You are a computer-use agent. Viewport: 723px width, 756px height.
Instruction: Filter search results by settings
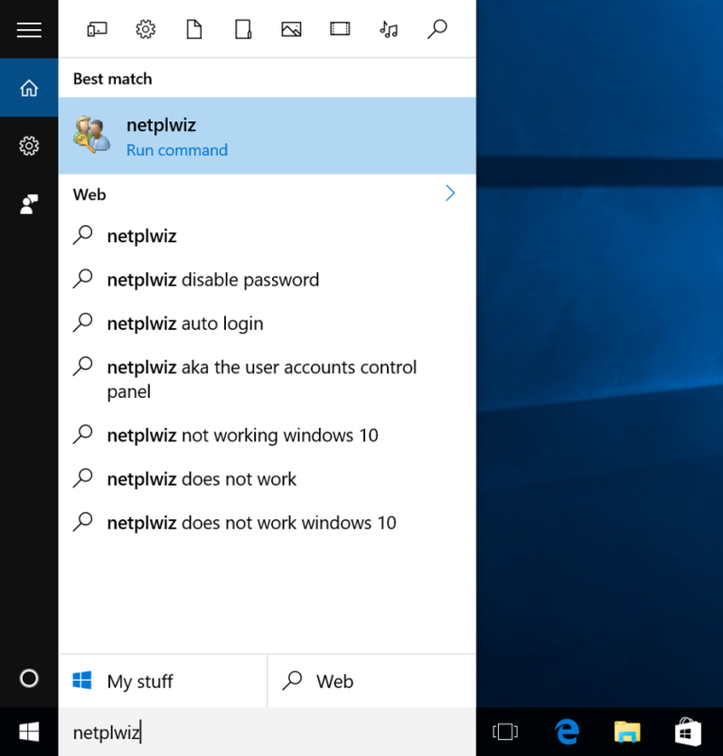145,29
